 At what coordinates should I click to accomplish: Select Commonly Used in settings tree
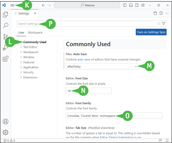[35, 42]
